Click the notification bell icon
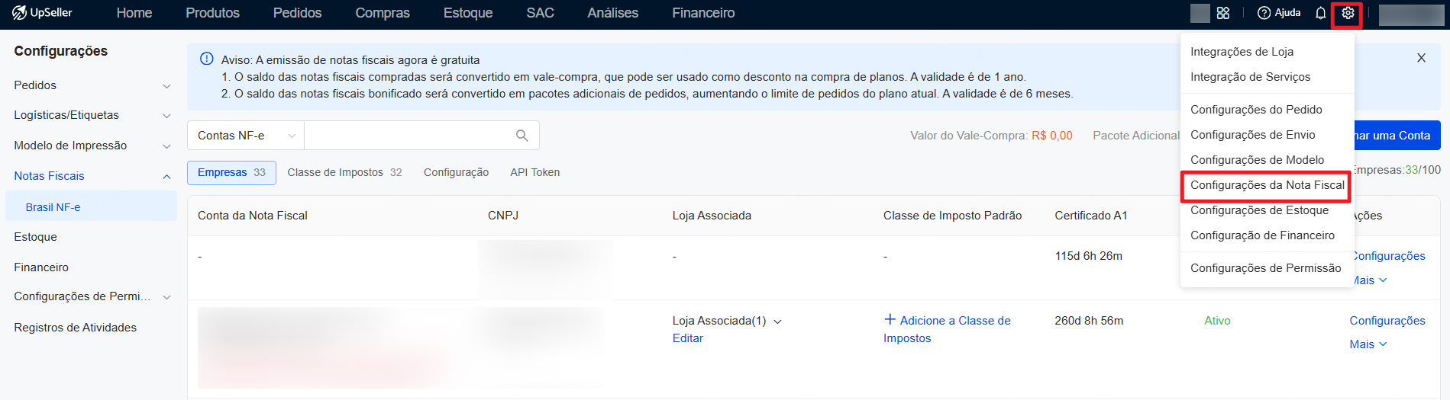The height and width of the screenshot is (400, 1450). coord(1320,13)
